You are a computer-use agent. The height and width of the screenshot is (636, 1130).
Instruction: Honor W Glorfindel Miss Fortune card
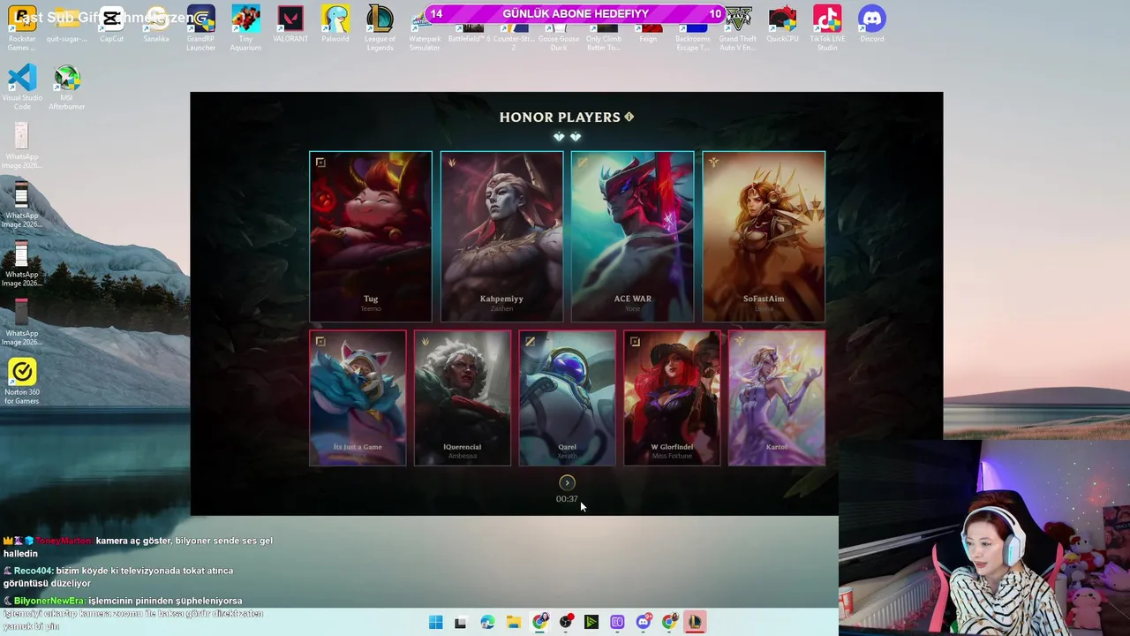672,397
